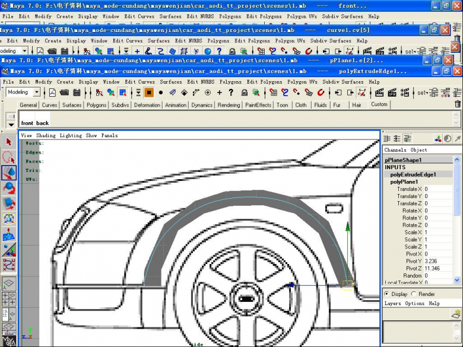Click the save scene disk icon
The image size is (463, 347).
tap(77, 93)
